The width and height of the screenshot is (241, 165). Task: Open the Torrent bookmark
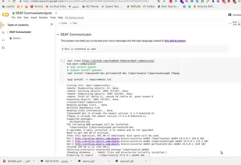click(x=37, y=7)
